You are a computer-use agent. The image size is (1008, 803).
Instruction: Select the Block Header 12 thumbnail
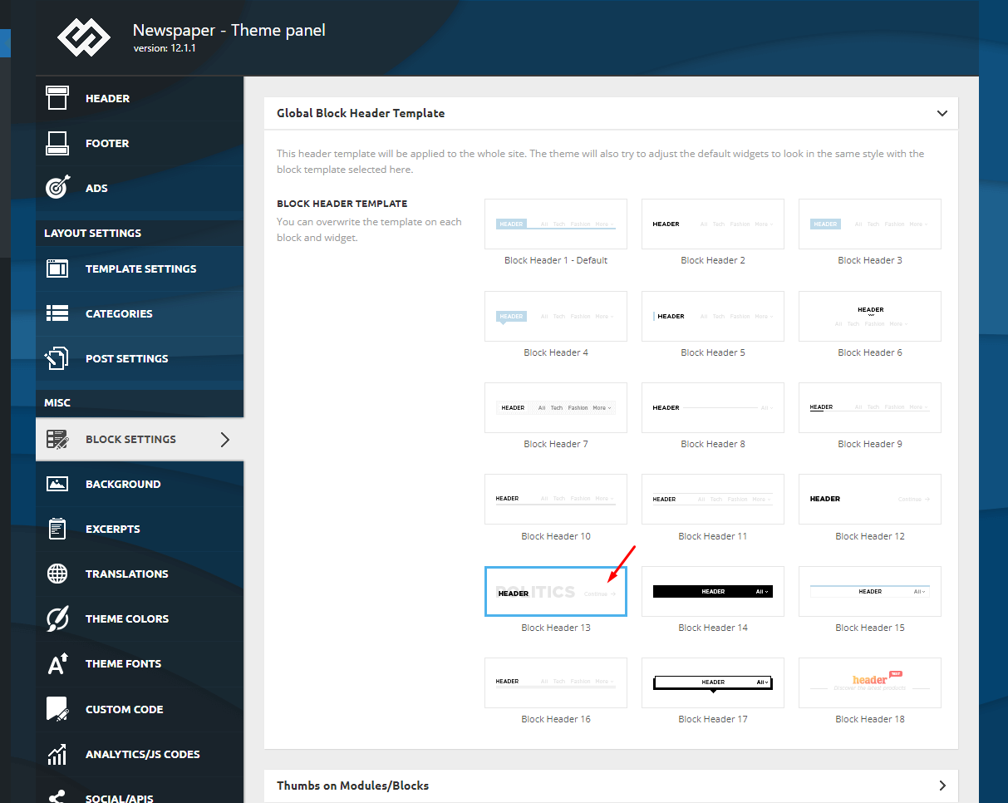870,499
